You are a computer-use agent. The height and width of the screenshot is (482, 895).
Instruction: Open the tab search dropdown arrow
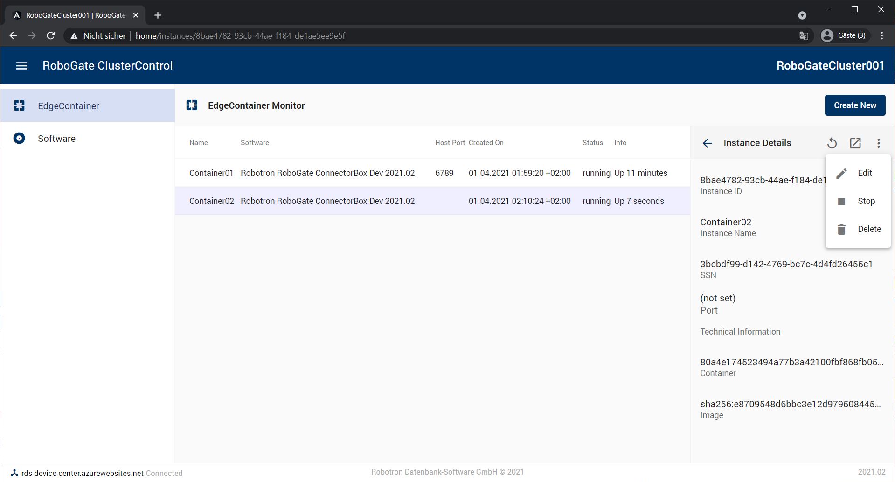click(802, 15)
